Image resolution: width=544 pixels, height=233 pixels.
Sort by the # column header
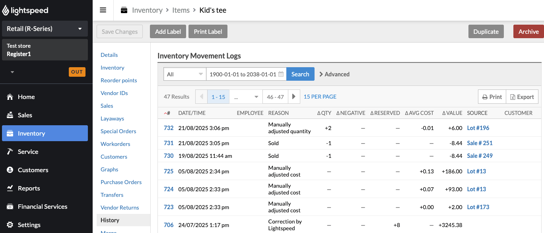[x=167, y=113]
